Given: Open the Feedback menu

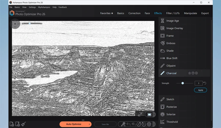Looking at the screenshot, I should click(63, 7).
